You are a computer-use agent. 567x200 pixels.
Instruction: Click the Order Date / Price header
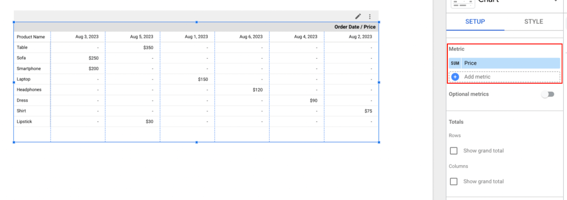pos(355,27)
